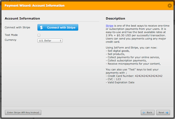This screenshot has width=175, height=119.
Task: Click Collect subscription payments line
Action: point(126,61)
